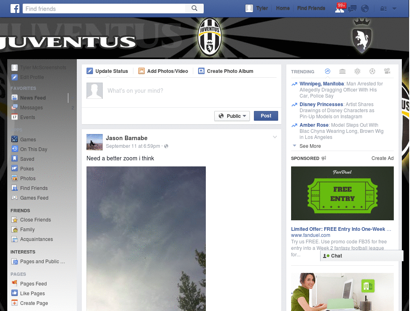Click the office woman sponsored ad image
This screenshot has width=414, height=311.
tap(342, 292)
